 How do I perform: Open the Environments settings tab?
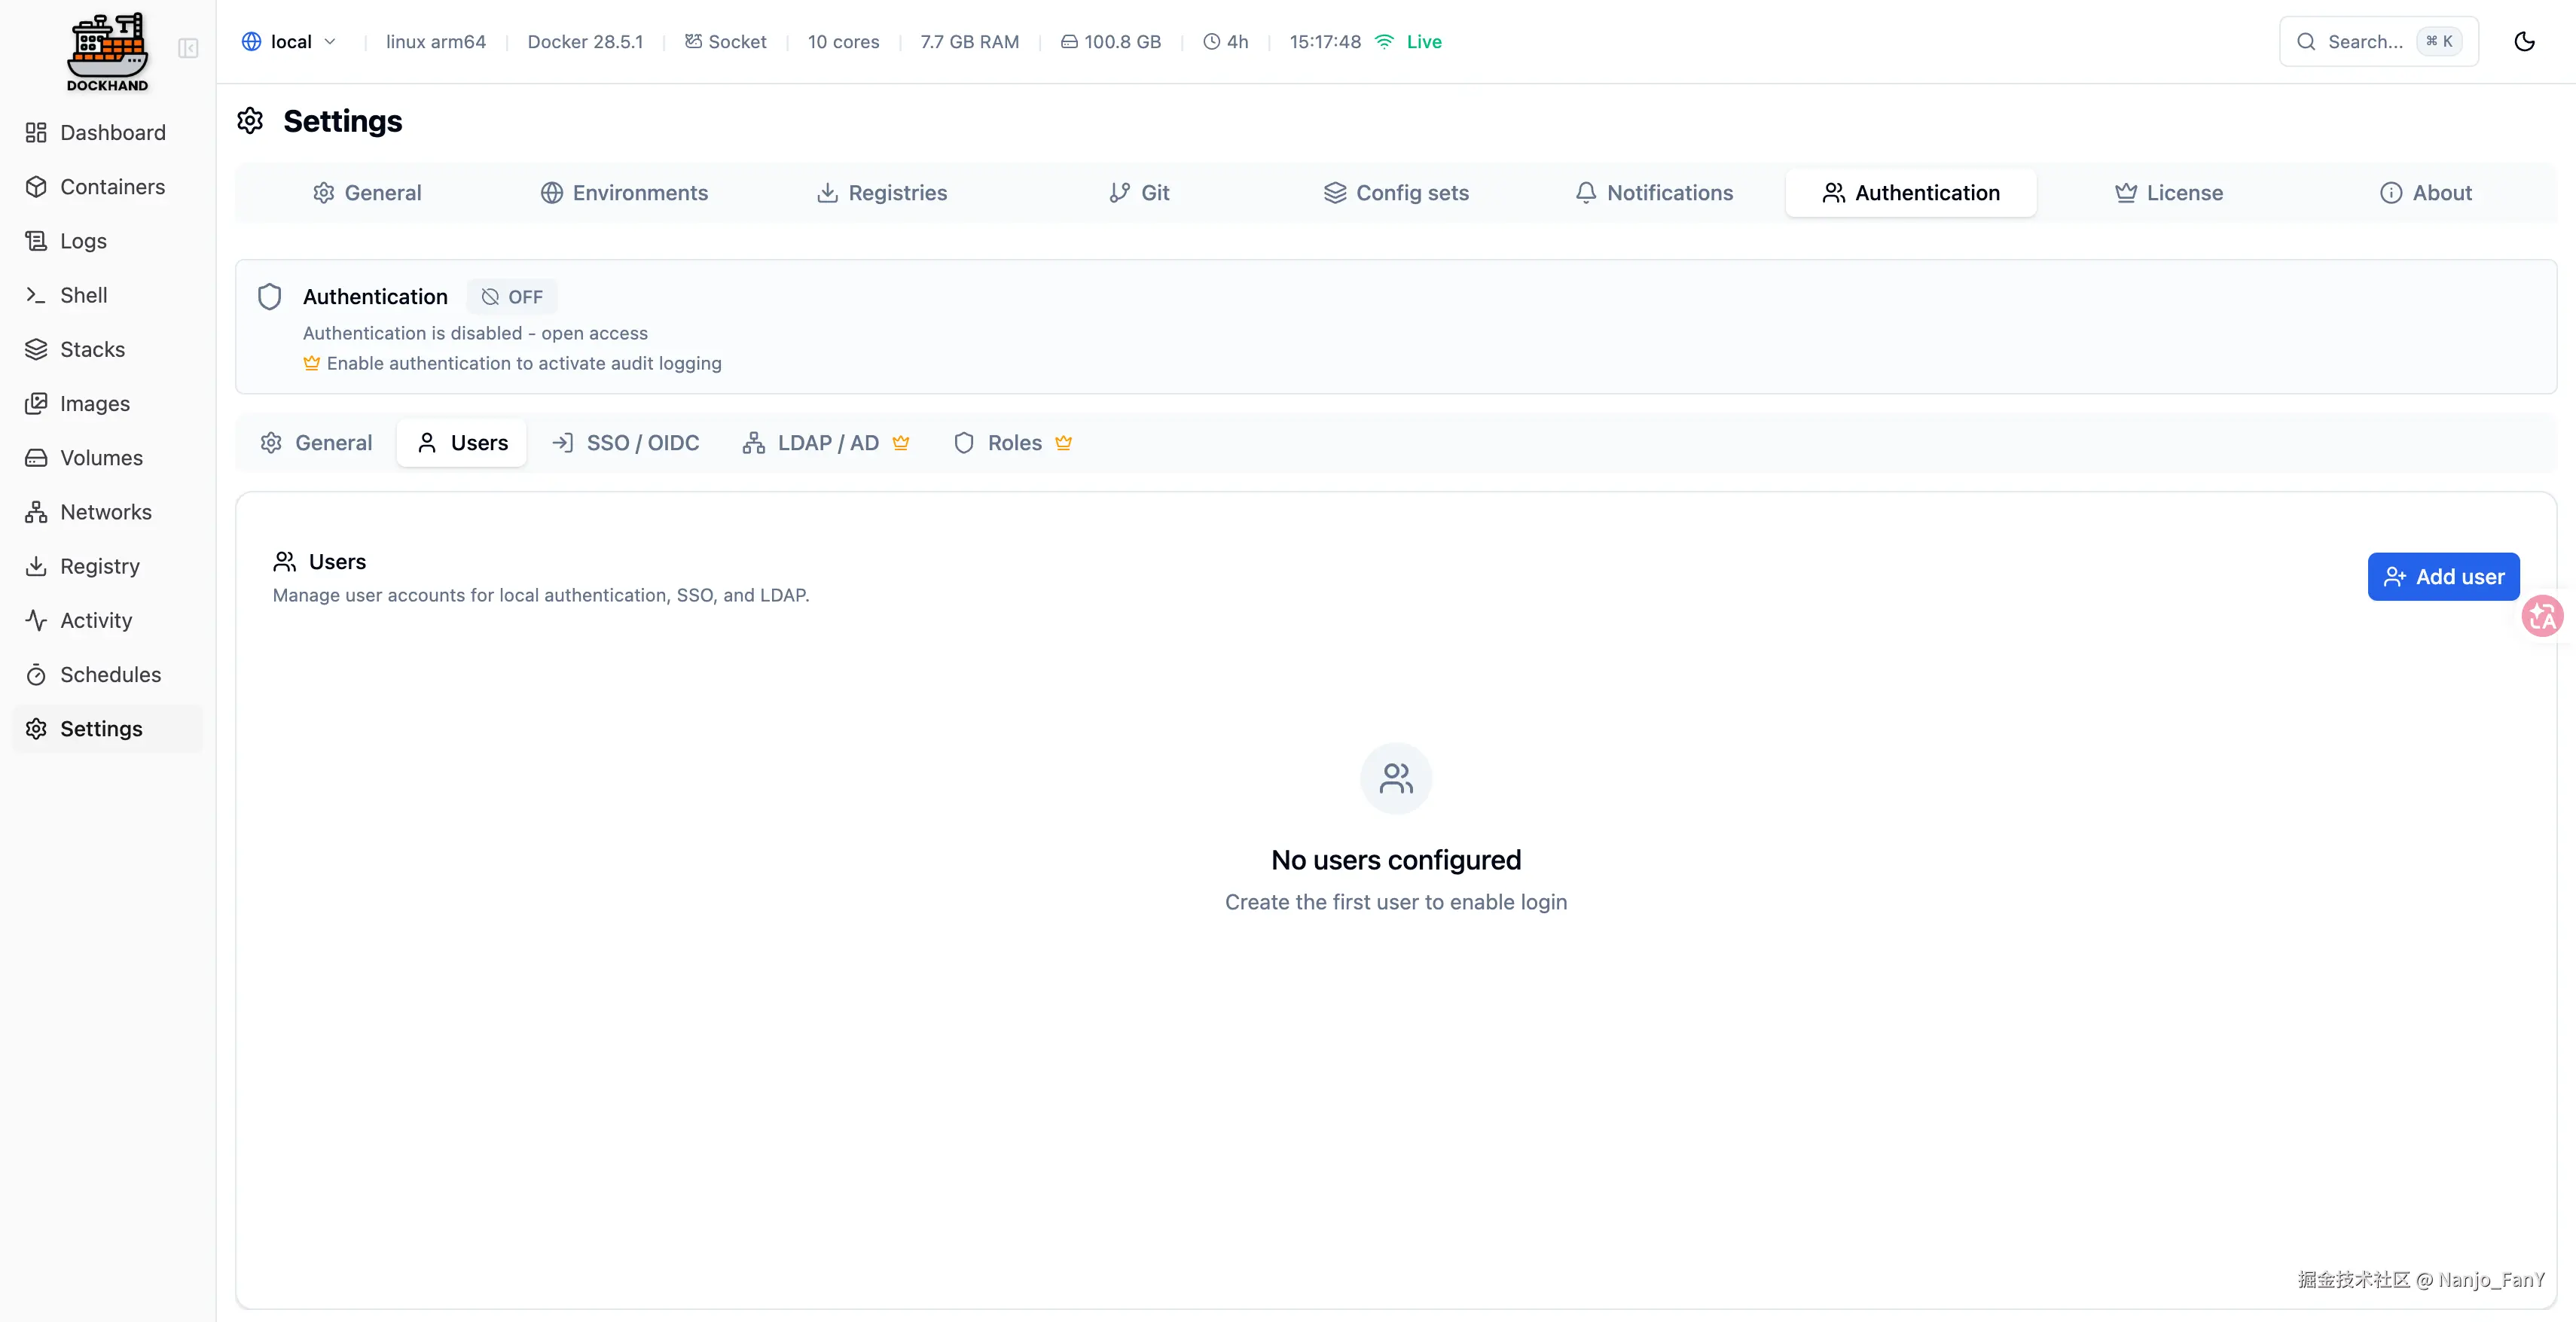click(625, 193)
